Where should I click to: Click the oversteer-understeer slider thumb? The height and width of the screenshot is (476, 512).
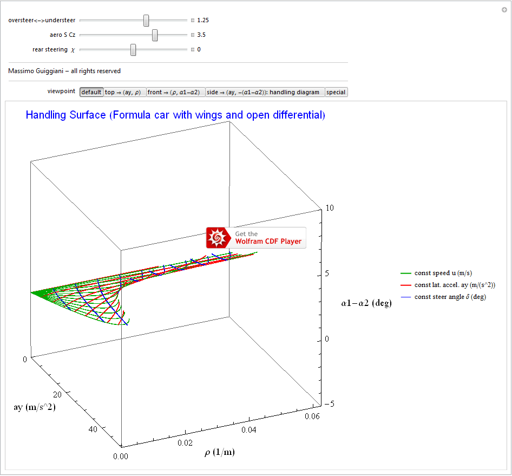coord(146,20)
